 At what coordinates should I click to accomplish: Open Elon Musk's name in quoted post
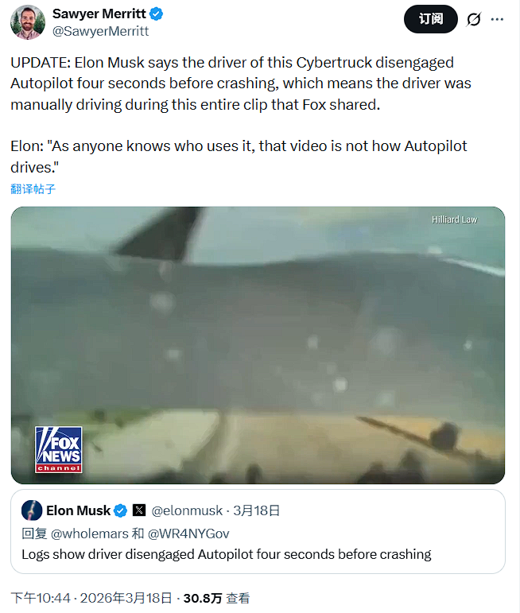click(78, 510)
